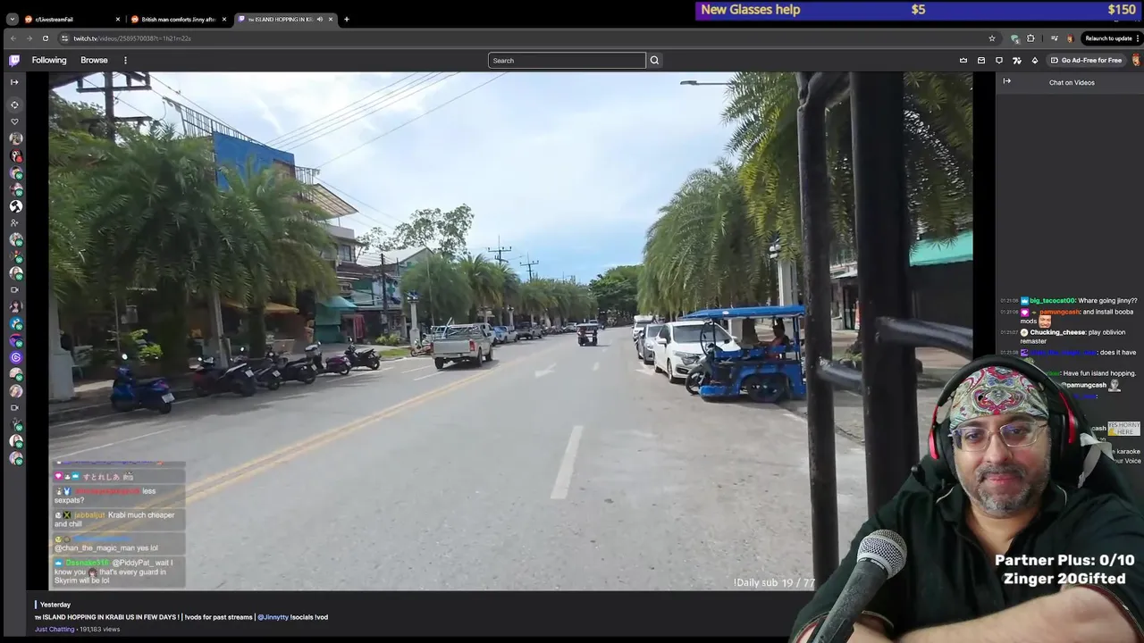Close the ISLAND HOPPING tab
This screenshot has width=1144, height=643.
click(331, 19)
